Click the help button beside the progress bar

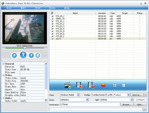[x=145, y=109]
